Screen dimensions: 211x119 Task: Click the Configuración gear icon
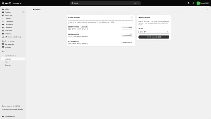click(x=3, y=116)
